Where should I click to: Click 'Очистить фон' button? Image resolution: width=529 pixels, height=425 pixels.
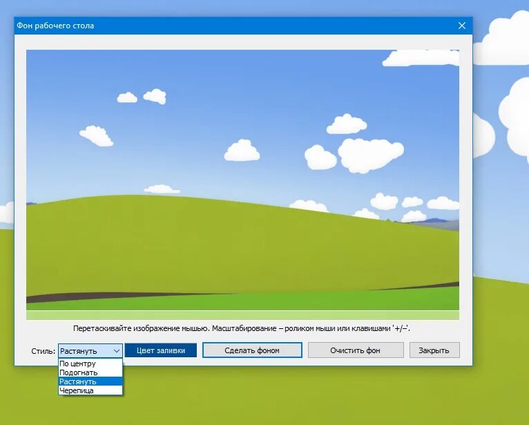click(x=356, y=350)
